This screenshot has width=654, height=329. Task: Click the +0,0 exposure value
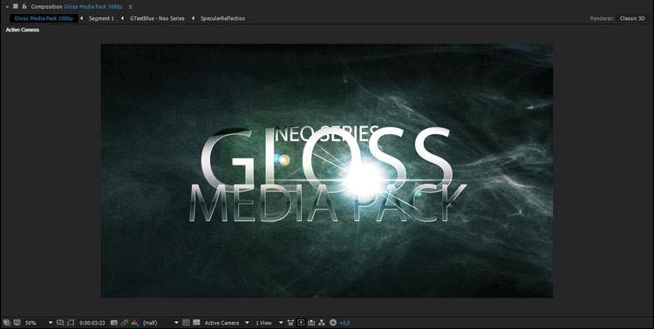click(x=345, y=323)
